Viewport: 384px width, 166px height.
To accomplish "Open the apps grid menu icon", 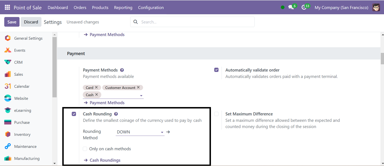I will pos(7,7).
